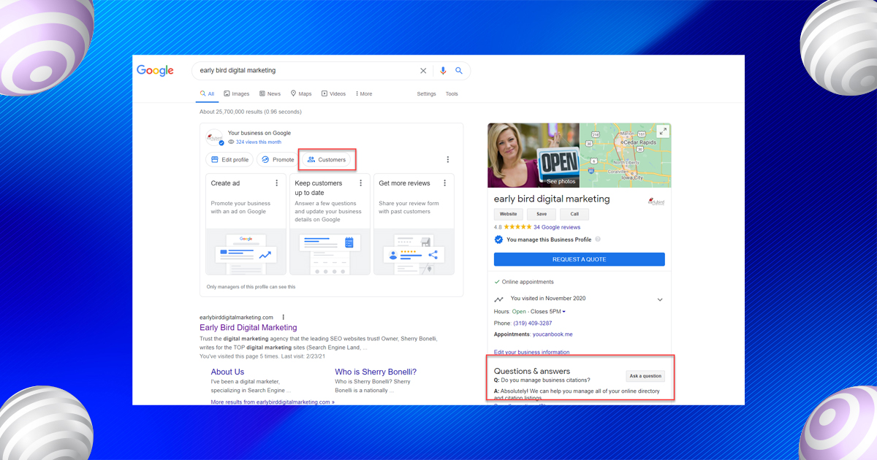The width and height of the screenshot is (877, 460).
Task: Click the business avatar in Your business on Google
Action: (x=214, y=137)
